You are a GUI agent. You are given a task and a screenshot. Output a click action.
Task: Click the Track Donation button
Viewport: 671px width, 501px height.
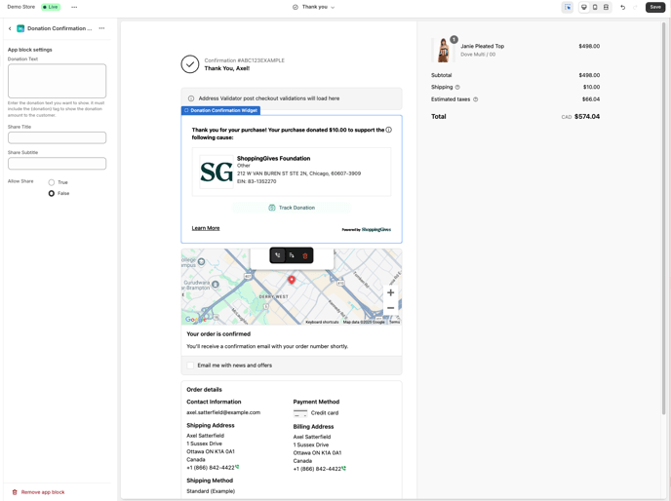[292, 208]
